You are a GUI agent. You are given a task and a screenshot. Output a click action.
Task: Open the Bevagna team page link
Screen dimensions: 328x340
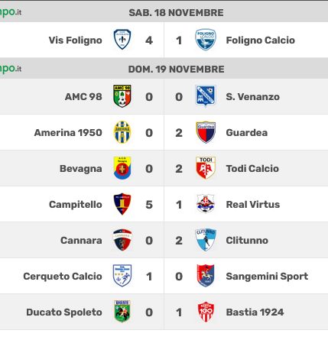click(x=81, y=169)
